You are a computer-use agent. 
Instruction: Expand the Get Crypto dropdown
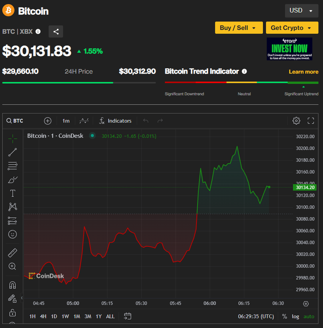click(x=292, y=27)
